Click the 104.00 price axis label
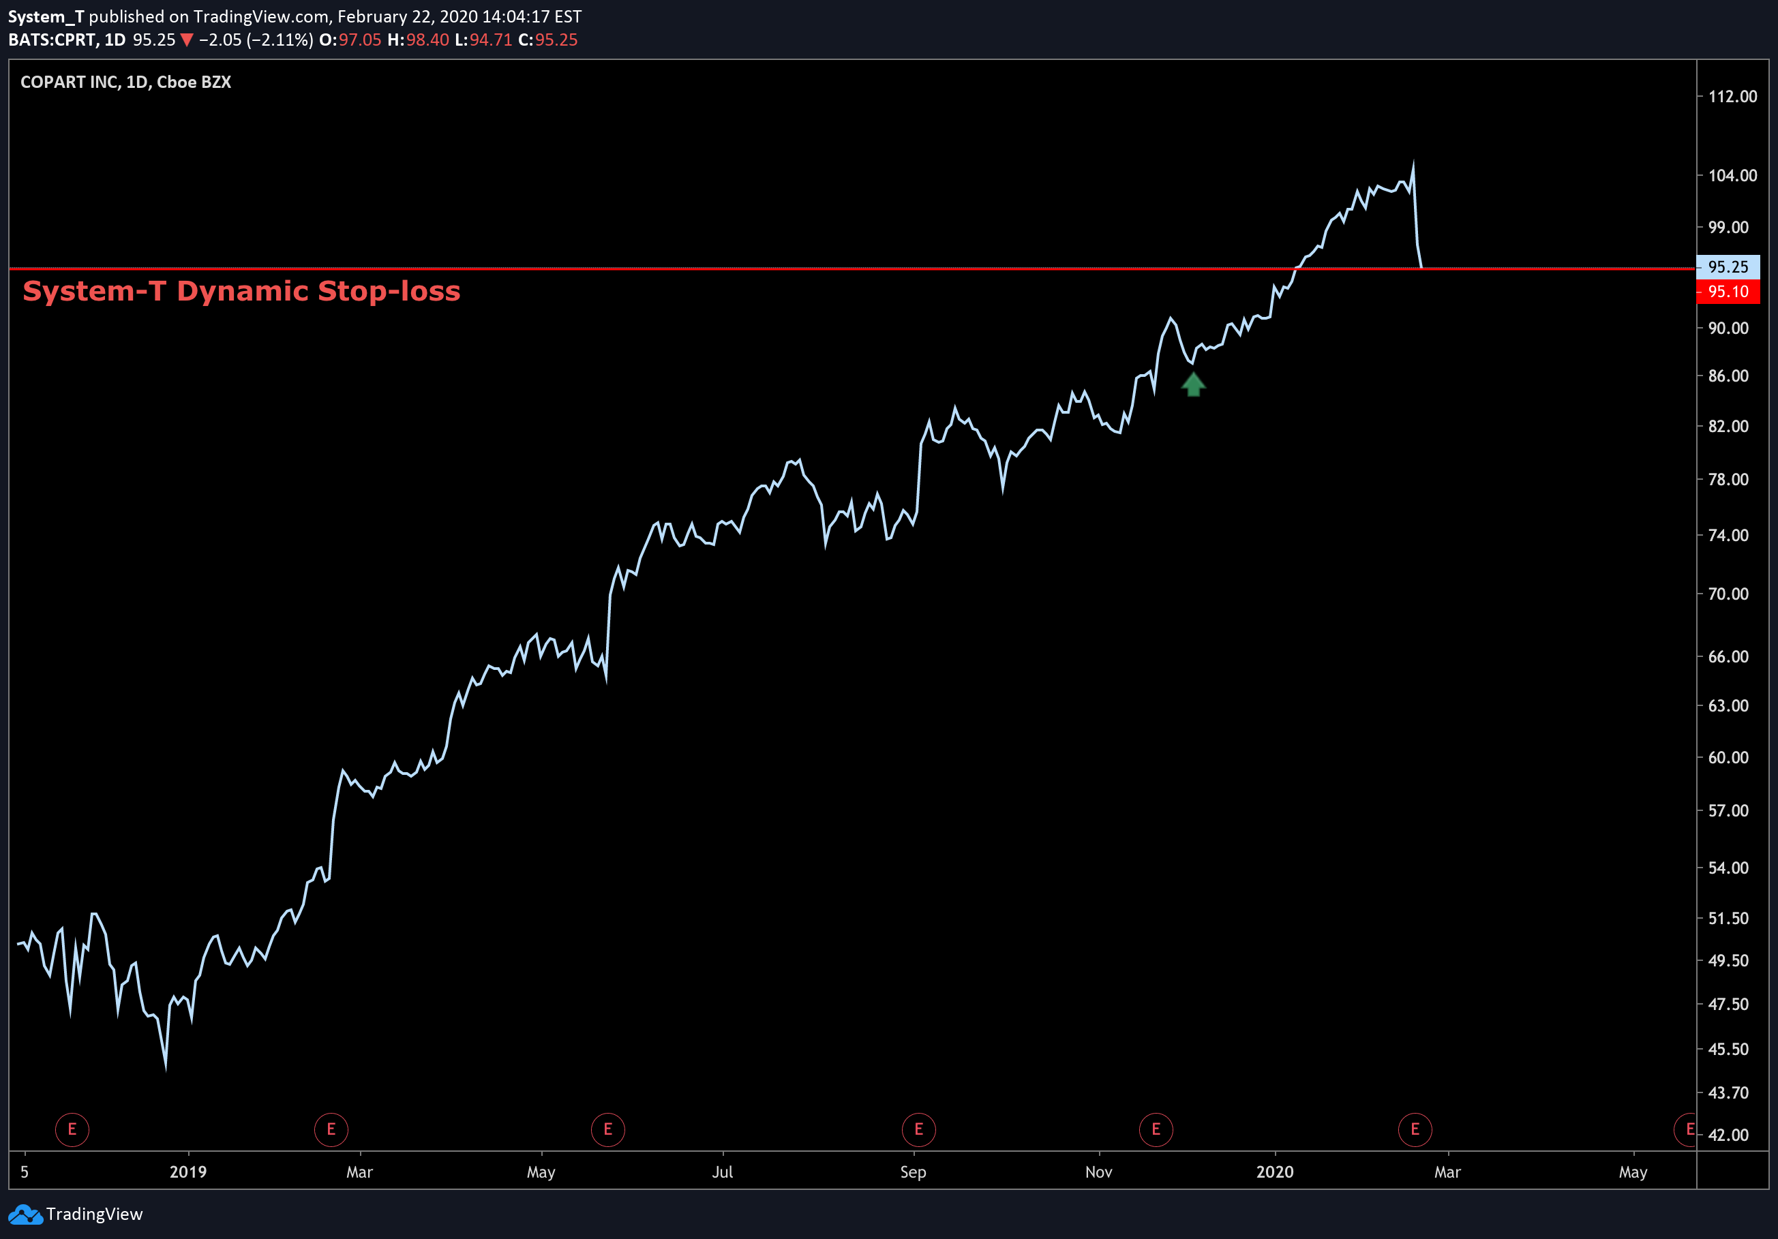 click(x=1733, y=176)
